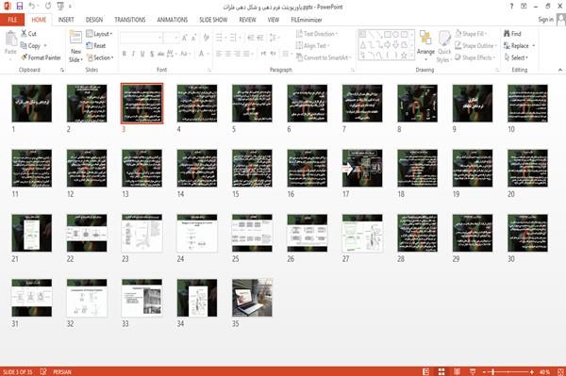Open Clipboard pane launcher
Screen dimensions: 566x376
coord(62,70)
